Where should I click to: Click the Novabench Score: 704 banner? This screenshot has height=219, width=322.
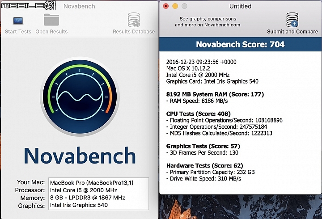(240, 44)
